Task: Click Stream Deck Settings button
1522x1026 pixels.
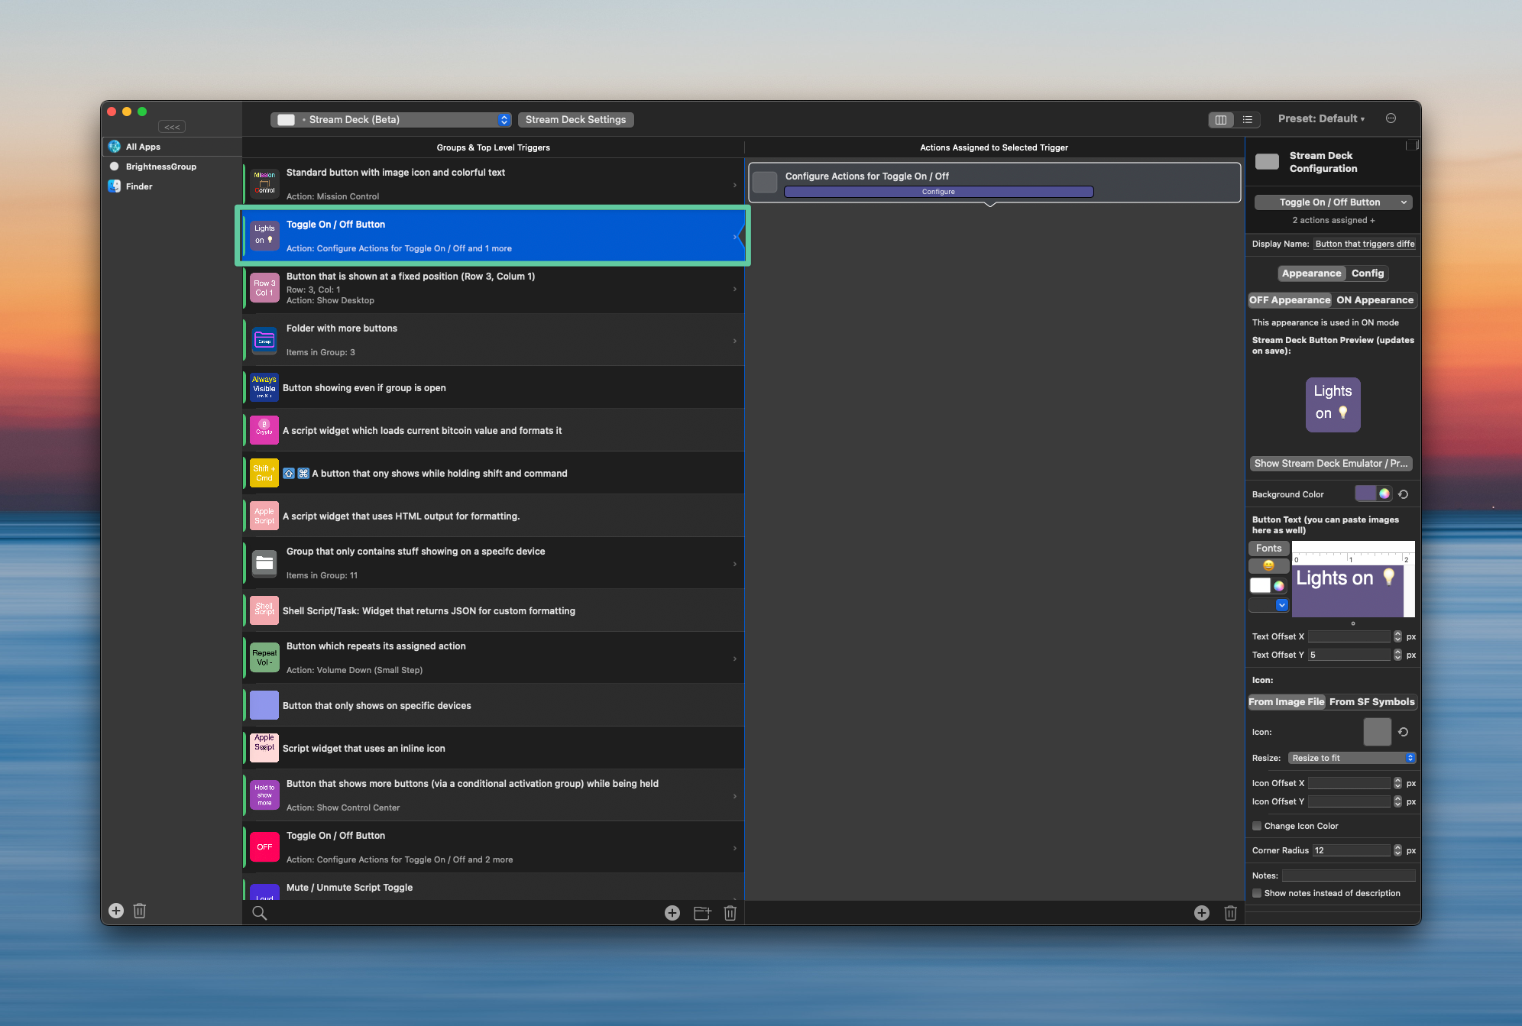Action: (x=575, y=119)
